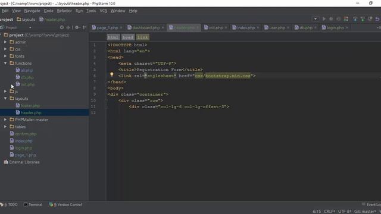Open the Navigate menu
Image resolution: width=381 pixels, height=214 pixels.
point(32,11)
